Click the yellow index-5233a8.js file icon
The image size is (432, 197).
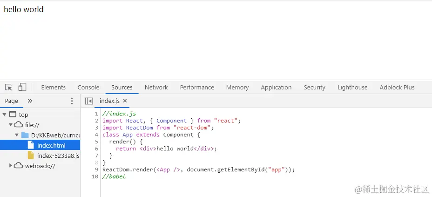click(31, 156)
